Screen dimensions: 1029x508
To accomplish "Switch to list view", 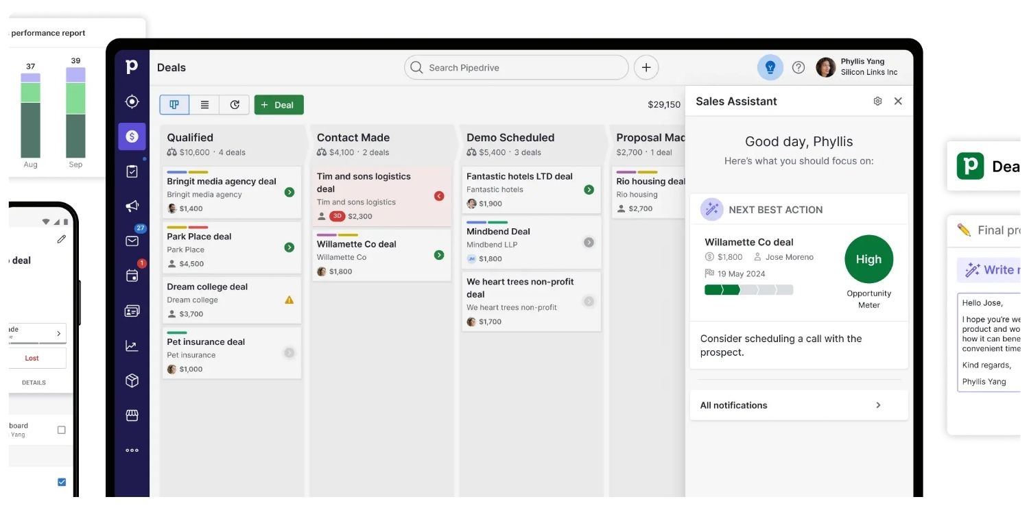I will click(204, 105).
